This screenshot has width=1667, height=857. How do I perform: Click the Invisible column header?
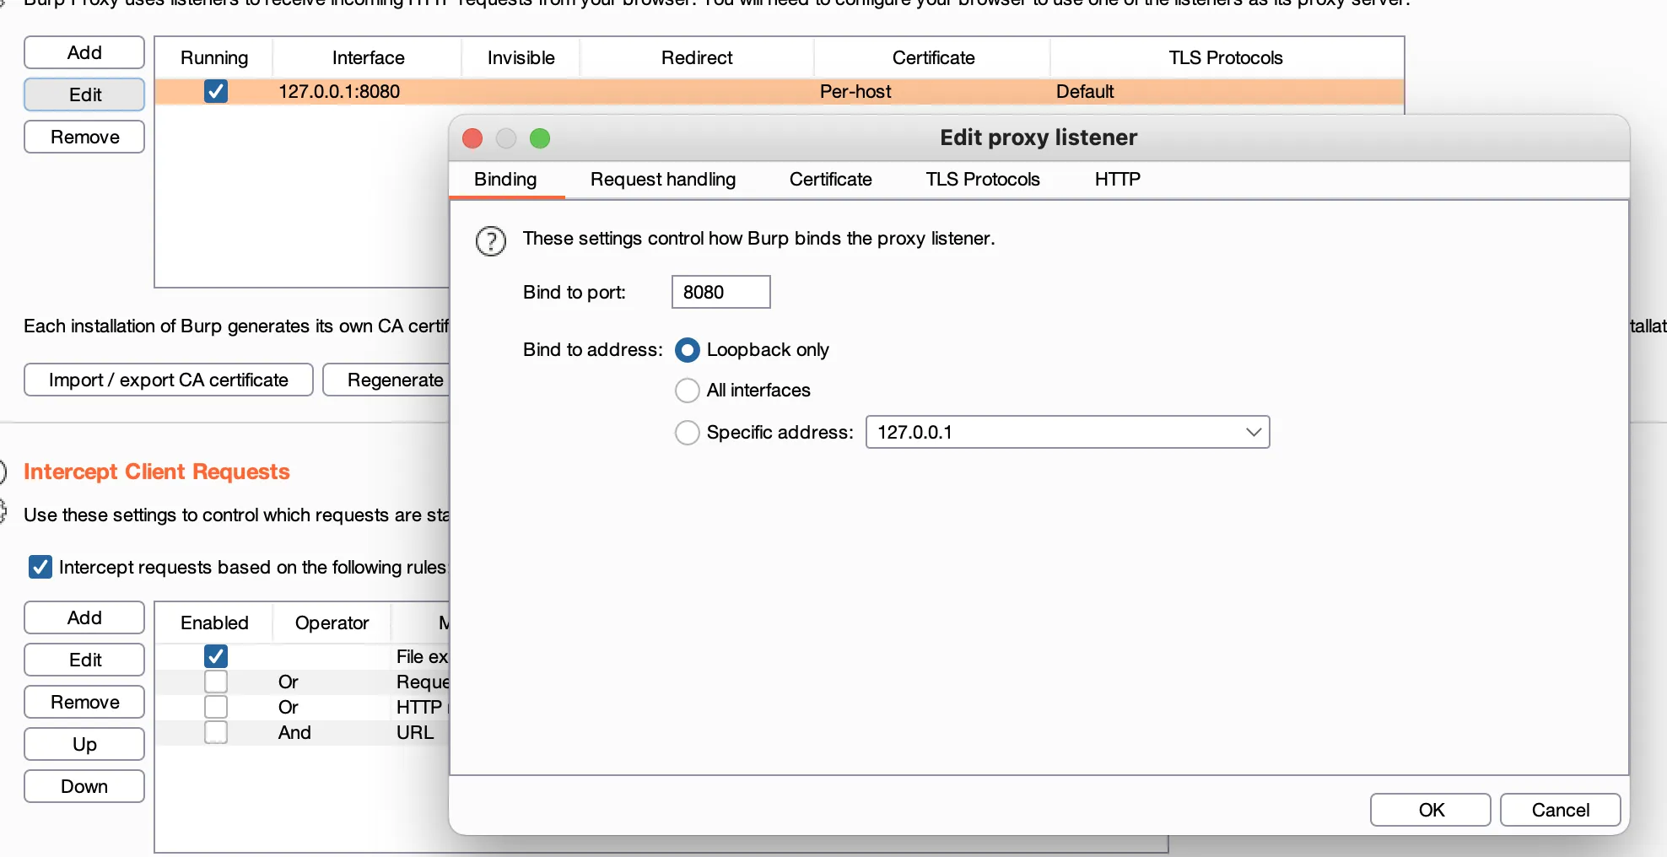[x=521, y=57]
